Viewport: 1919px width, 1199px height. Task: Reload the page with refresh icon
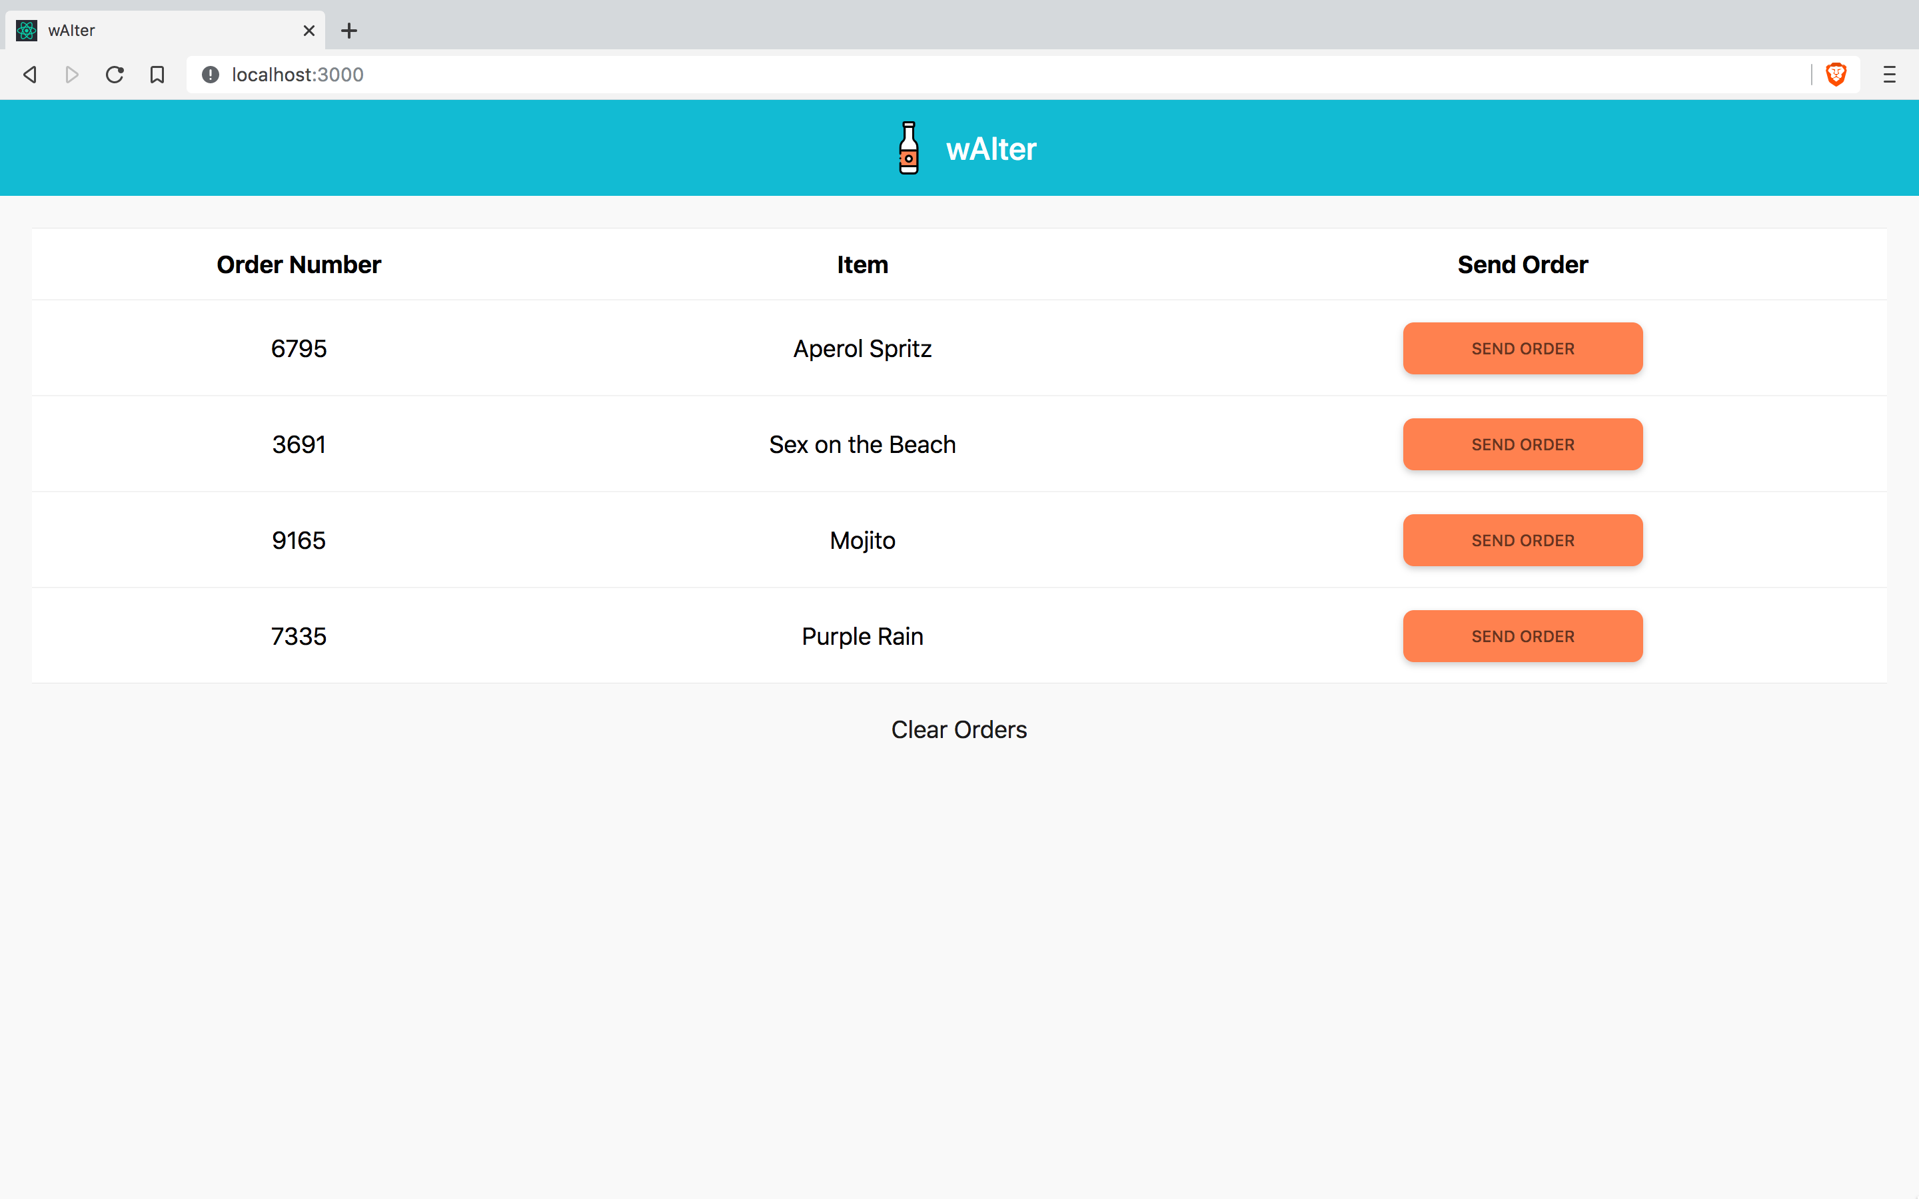tap(115, 75)
